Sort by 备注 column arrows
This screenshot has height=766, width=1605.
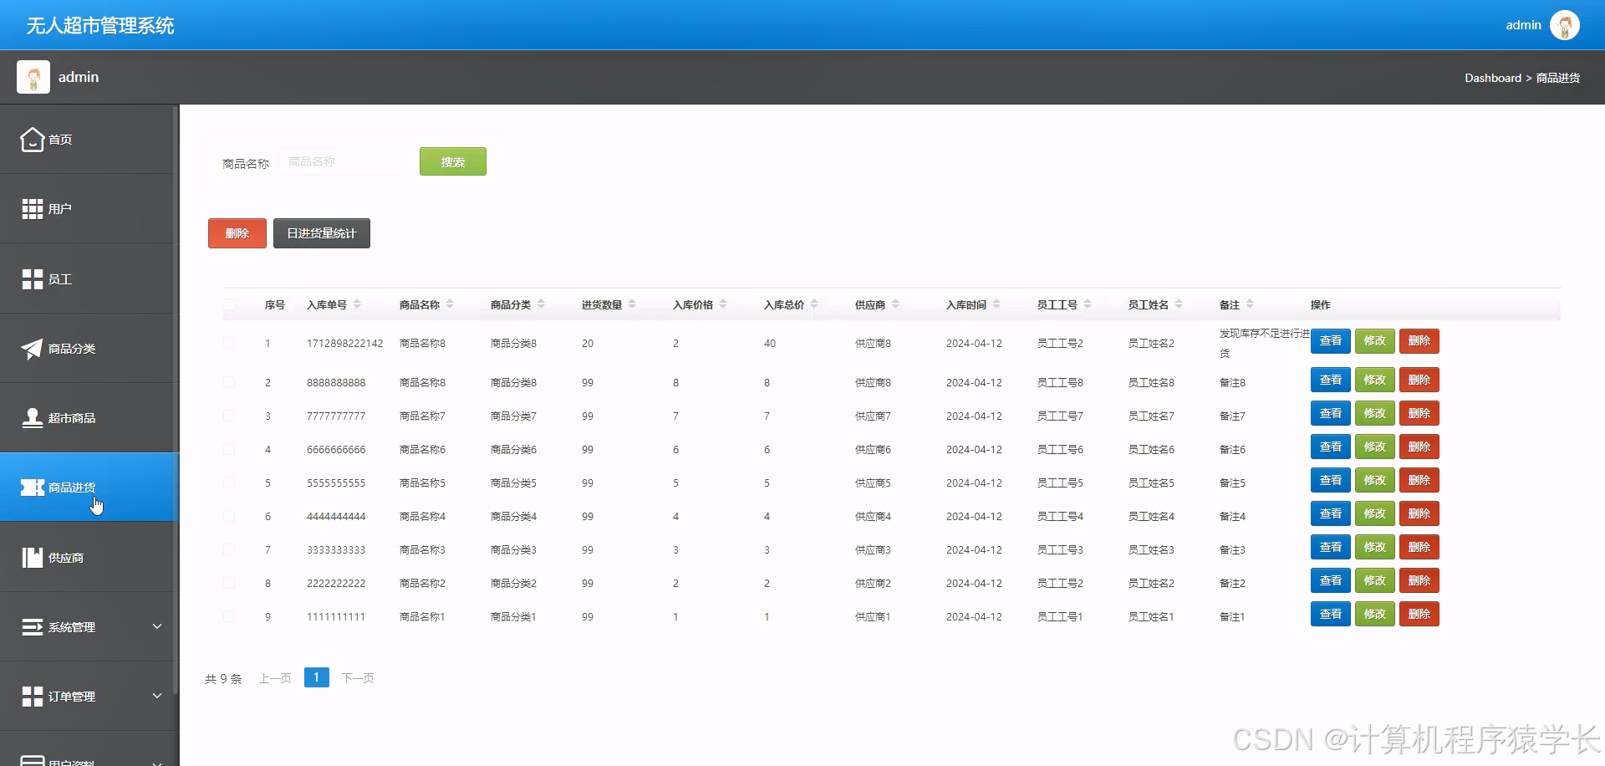coord(1250,304)
